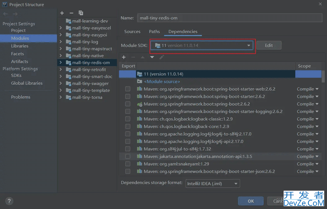Change Scope for spring-boot-starter-web:2.6.2
The image size is (327, 209).
[308, 89]
